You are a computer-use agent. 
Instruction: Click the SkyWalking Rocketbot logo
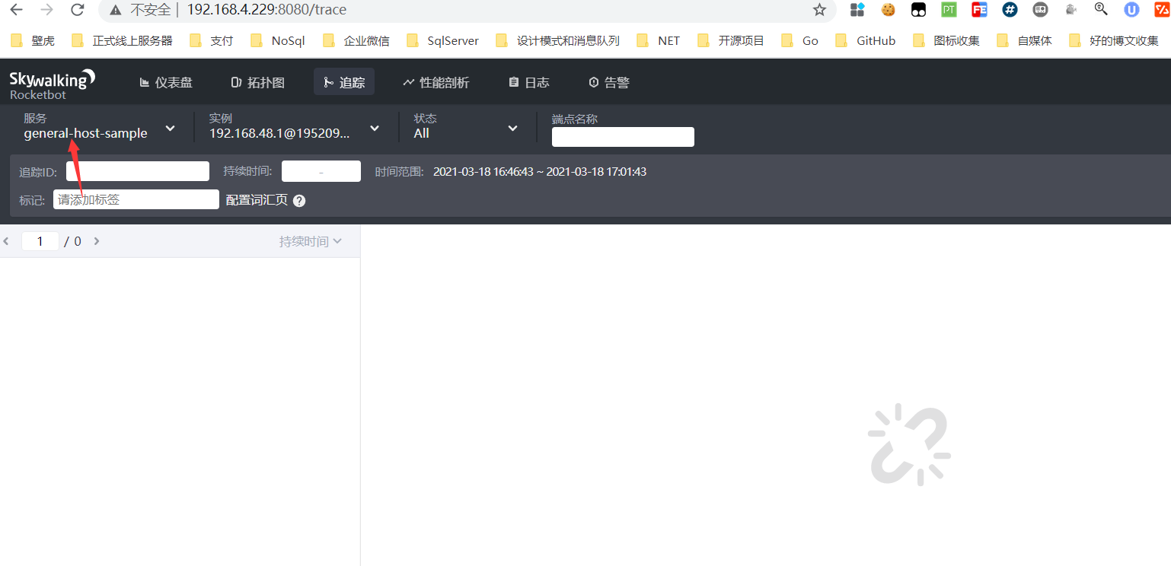[x=51, y=81]
